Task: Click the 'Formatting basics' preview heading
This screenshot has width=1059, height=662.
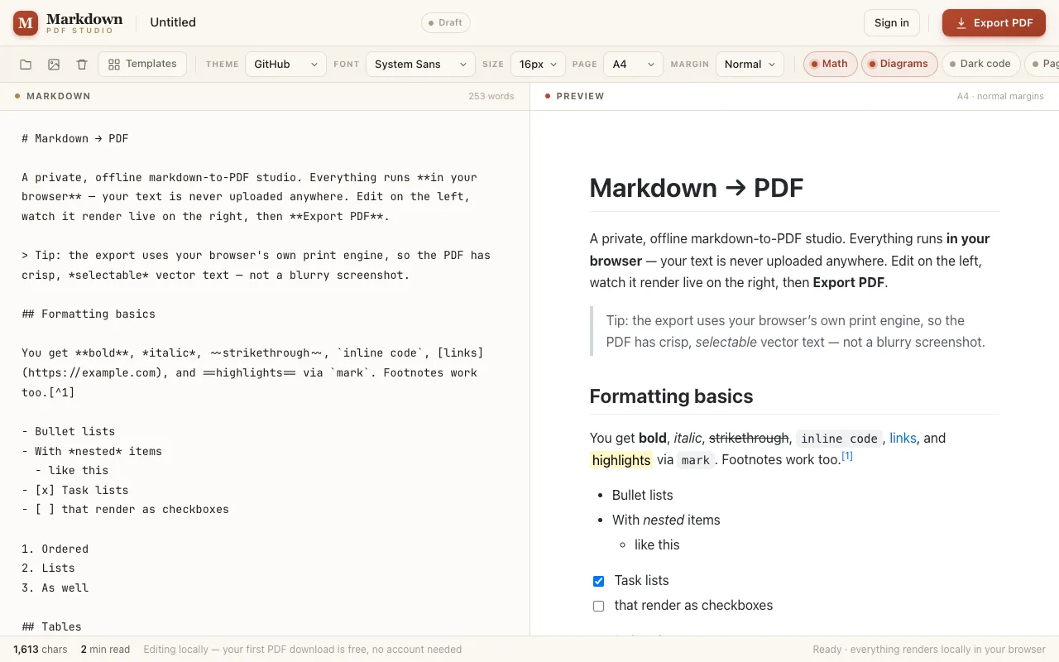Action: 671,396
